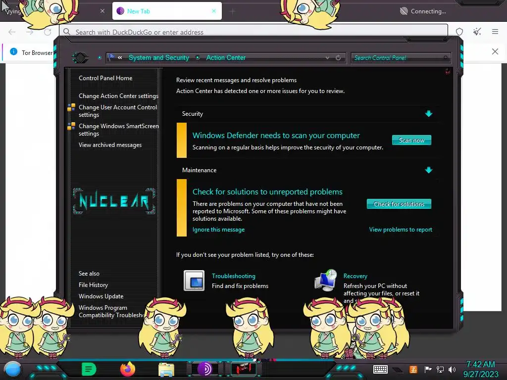Click the browser forward arrow
This screenshot has width=507, height=380.
30,32
